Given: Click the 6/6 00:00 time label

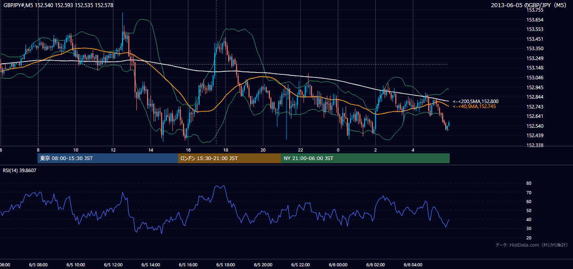Looking at the screenshot, I should click(x=338, y=265).
